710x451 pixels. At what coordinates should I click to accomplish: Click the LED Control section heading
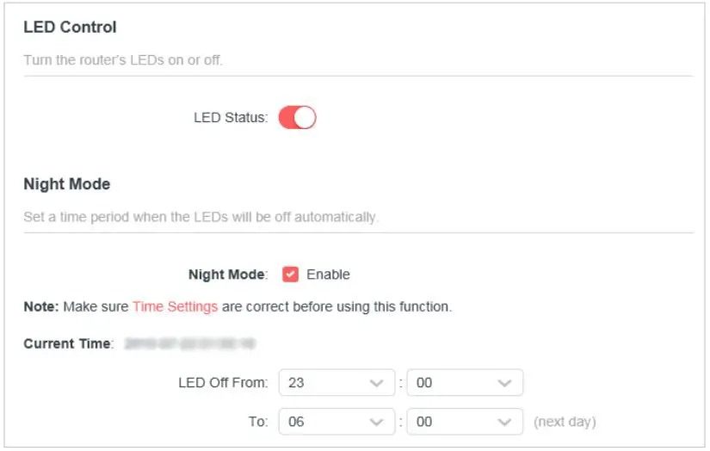pos(70,28)
